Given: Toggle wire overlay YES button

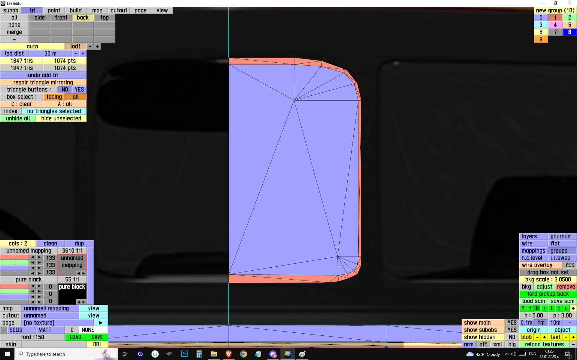Looking at the screenshot, I should 569,265.
